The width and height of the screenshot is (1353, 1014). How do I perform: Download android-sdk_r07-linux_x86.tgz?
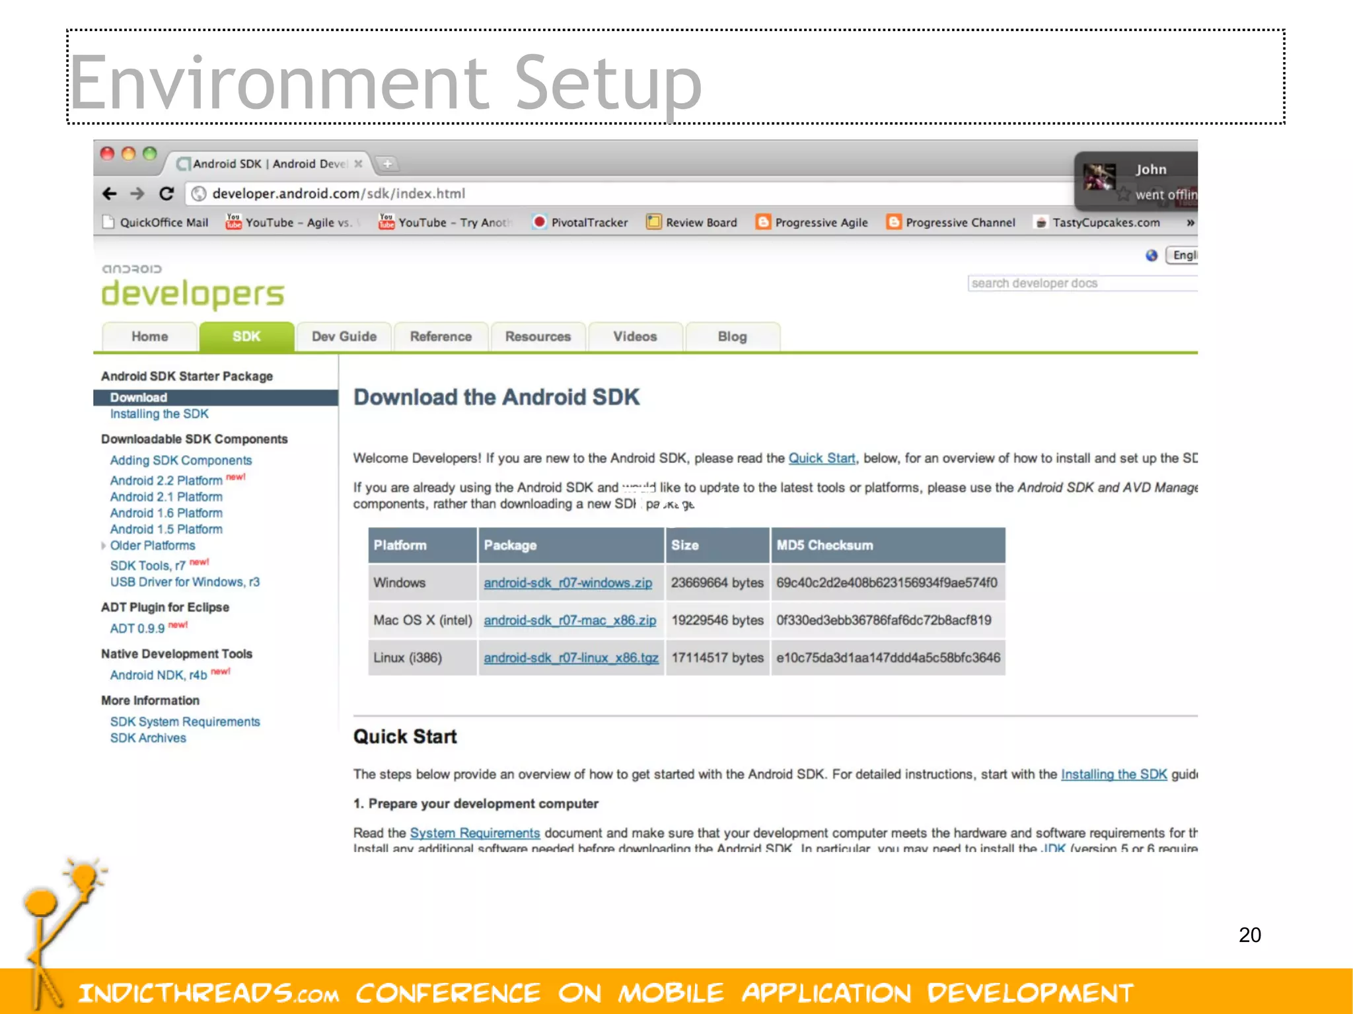(x=571, y=658)
